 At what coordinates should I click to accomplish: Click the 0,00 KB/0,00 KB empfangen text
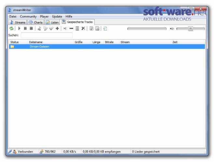[x=101, y=152]
